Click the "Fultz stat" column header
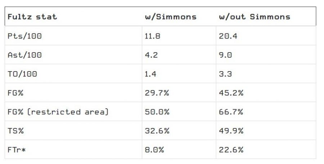This screenshot has width=324, height=164. (32, 17)
